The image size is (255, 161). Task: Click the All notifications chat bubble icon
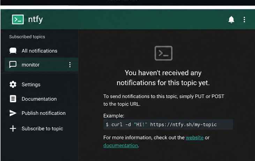point(13,51)
